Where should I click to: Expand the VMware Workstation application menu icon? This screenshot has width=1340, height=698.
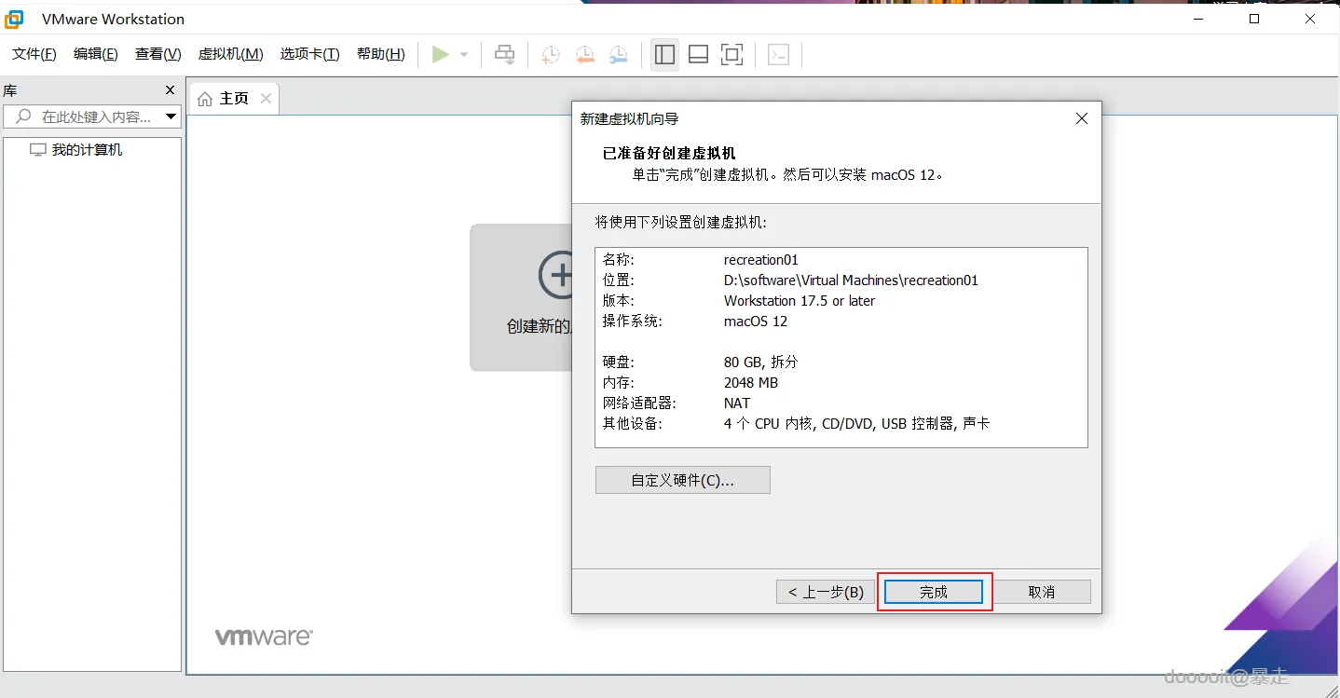[x=15, y=18]
